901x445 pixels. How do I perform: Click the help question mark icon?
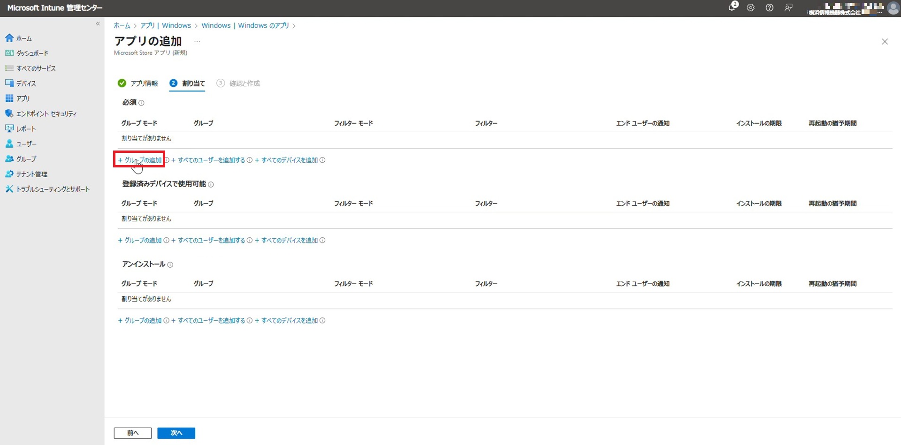pos(769,8)
